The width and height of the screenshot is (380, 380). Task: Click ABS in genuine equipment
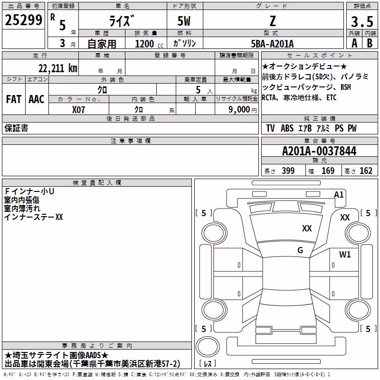pyautogui.click(x=287, y=128)
